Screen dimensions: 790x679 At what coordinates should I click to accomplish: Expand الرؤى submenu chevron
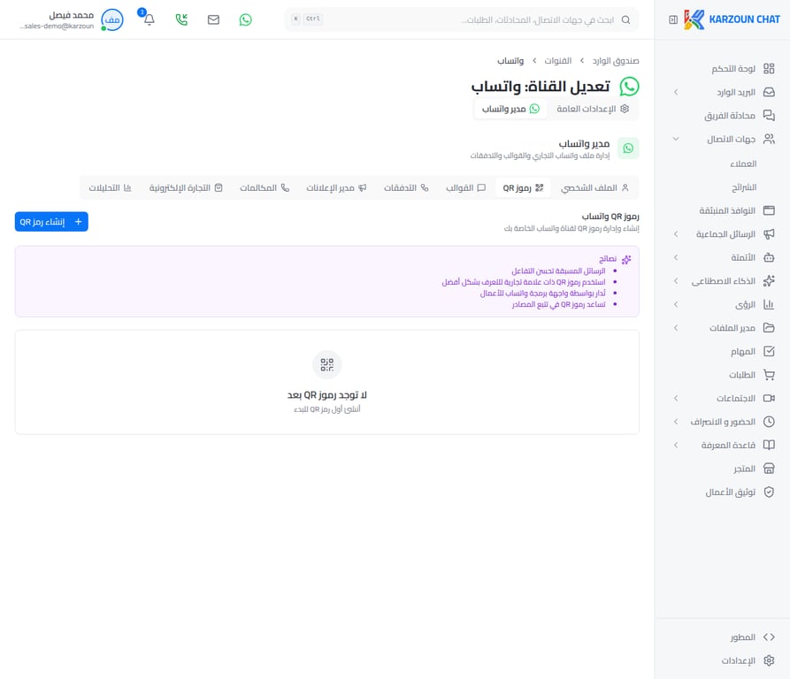676,304
